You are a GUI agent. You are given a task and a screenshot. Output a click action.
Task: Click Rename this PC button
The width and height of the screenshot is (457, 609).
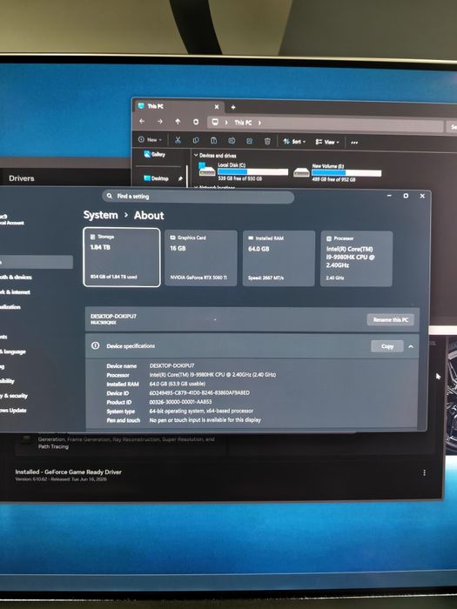click(391, 319)
